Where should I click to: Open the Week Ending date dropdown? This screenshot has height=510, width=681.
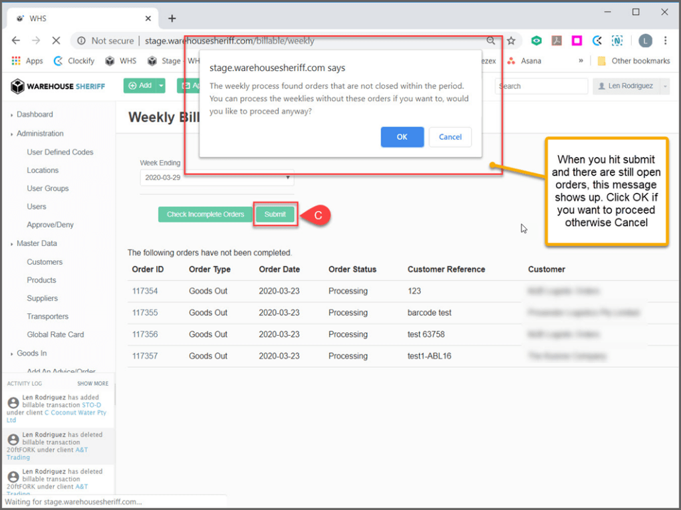click(217, 178)
